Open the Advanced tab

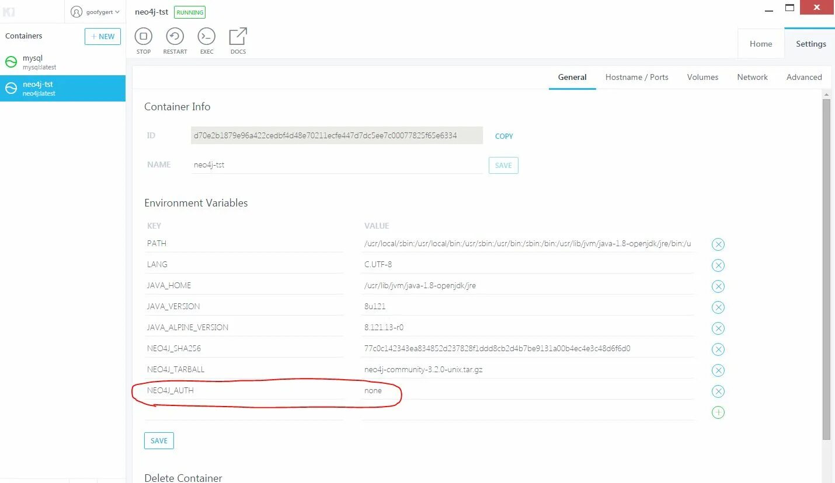click(x=804, y=77)
